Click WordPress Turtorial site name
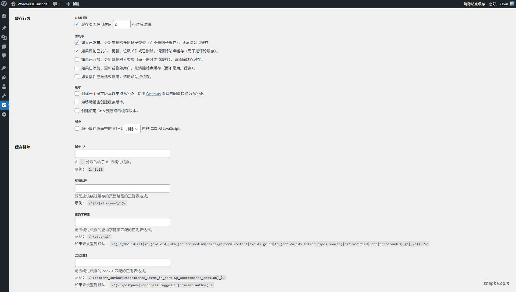This screenshot has height=292, width=516. pos(33,4)
